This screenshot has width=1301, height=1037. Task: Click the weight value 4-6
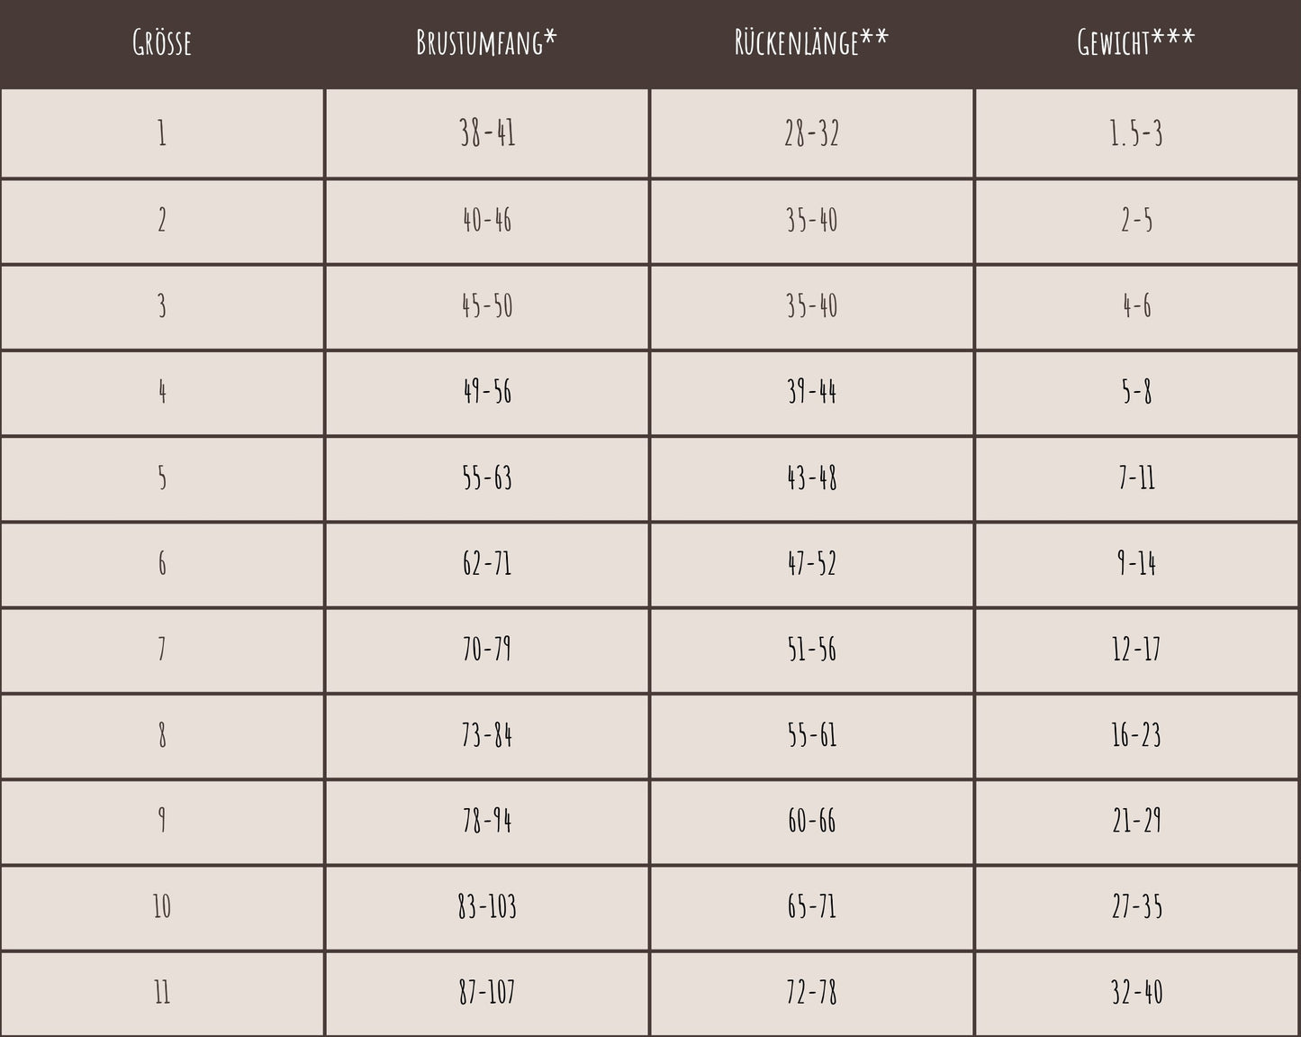pyautogui.click(x=1136, y=306)
